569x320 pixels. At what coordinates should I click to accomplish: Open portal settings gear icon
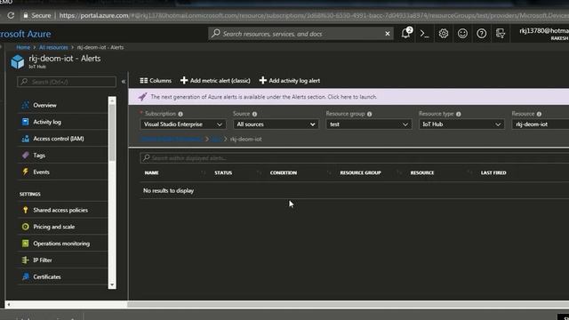click(443, 34)
